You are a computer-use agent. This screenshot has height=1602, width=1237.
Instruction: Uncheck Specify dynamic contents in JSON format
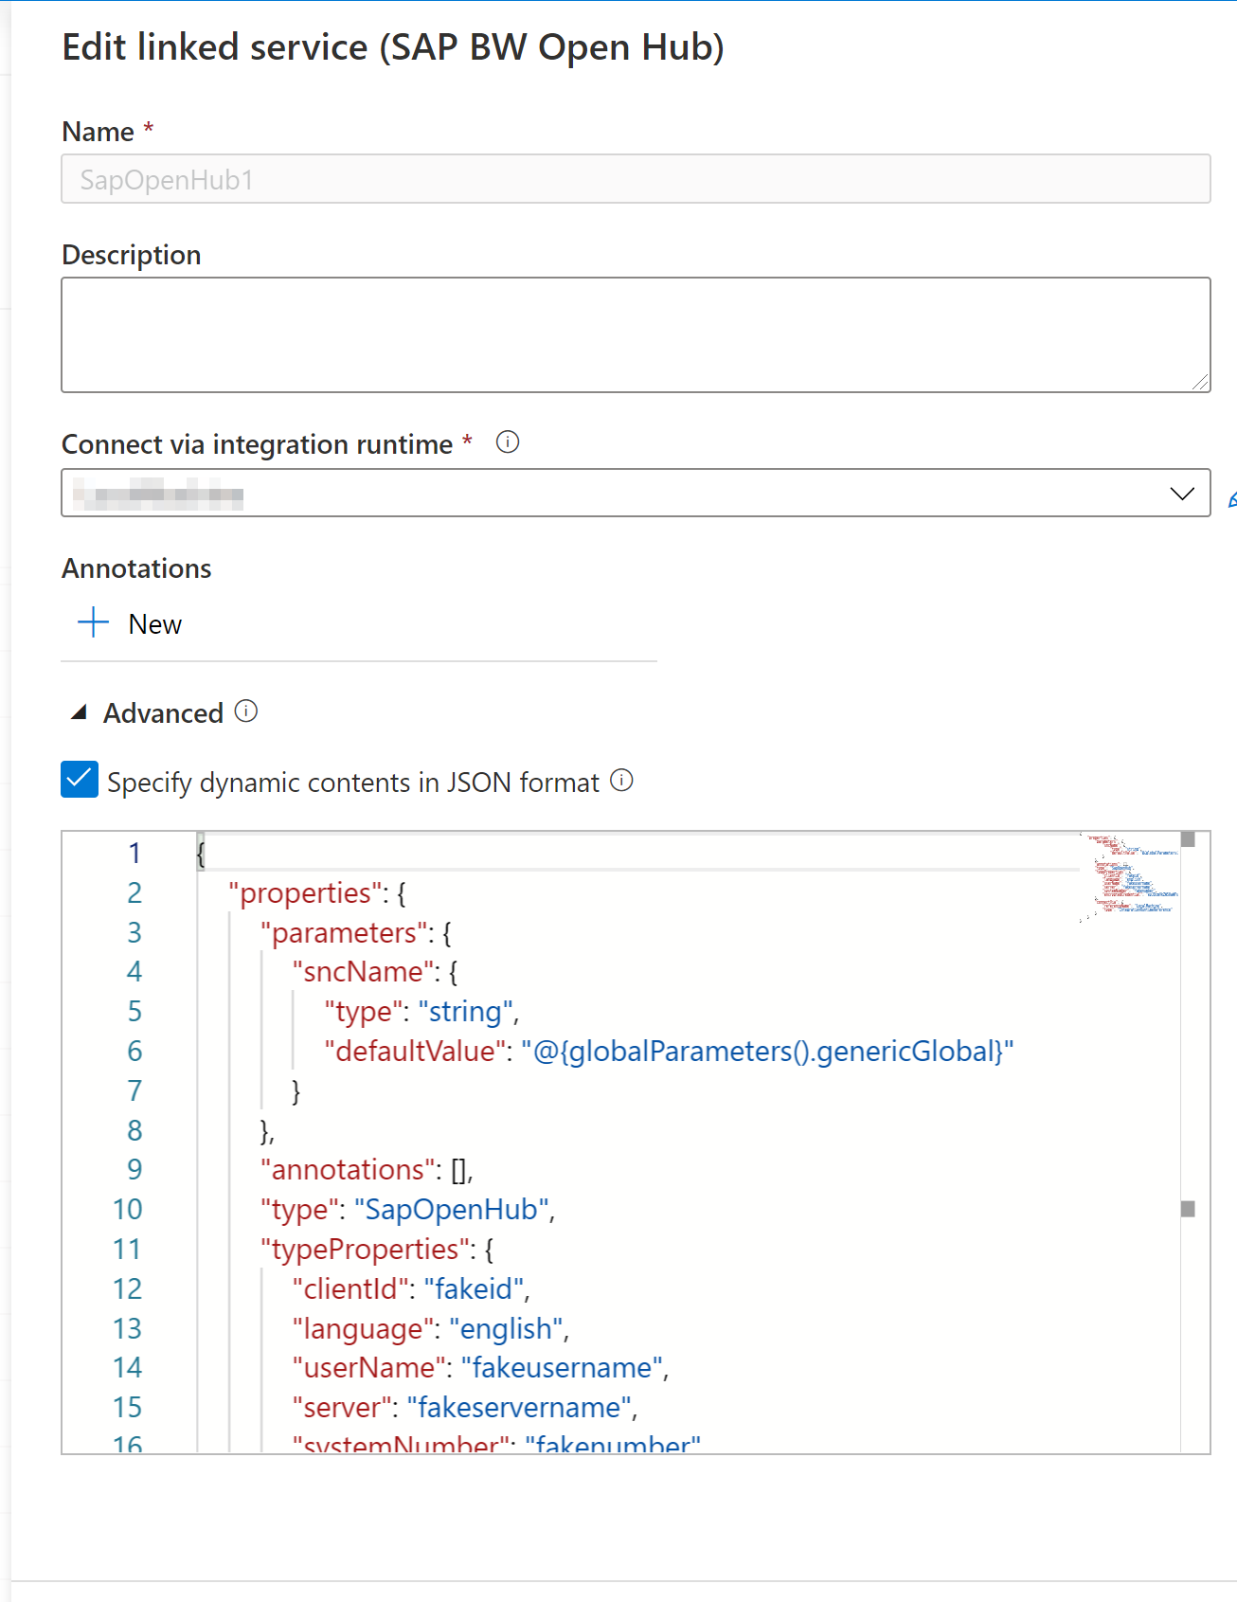(80, 780)
